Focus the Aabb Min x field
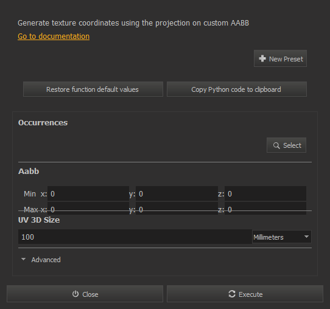 [x=88, y=193]
